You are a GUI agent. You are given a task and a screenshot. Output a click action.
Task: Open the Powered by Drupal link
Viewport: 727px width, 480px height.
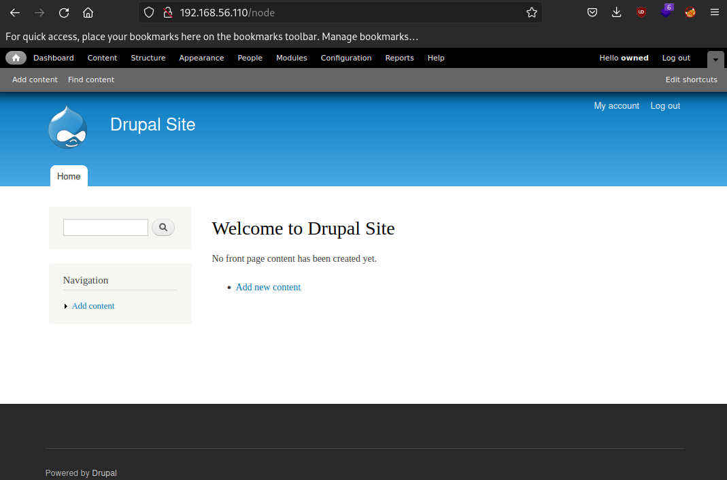(104, 473)
